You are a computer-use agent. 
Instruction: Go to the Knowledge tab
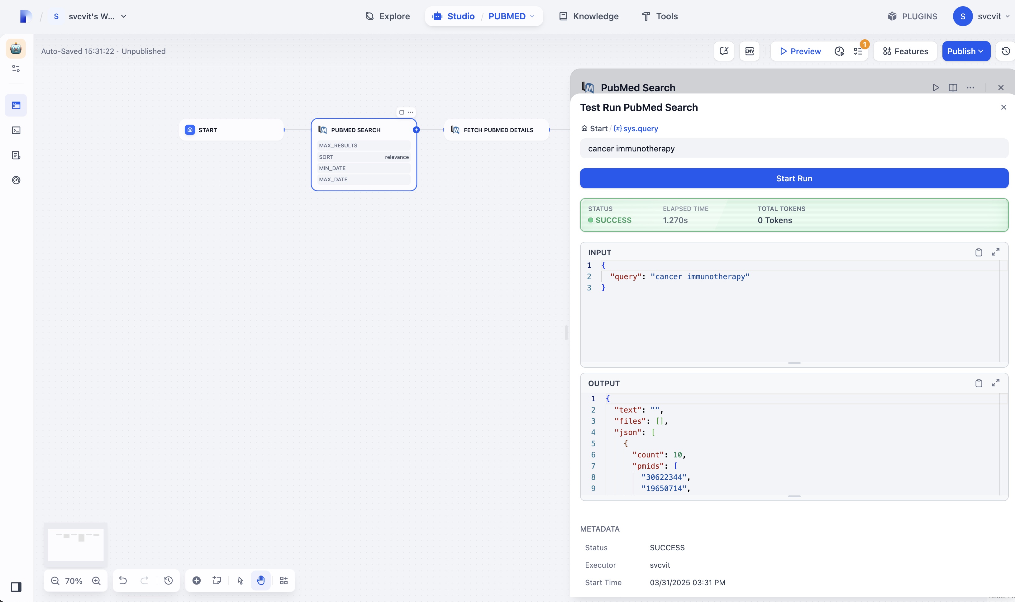pos(589,16)
